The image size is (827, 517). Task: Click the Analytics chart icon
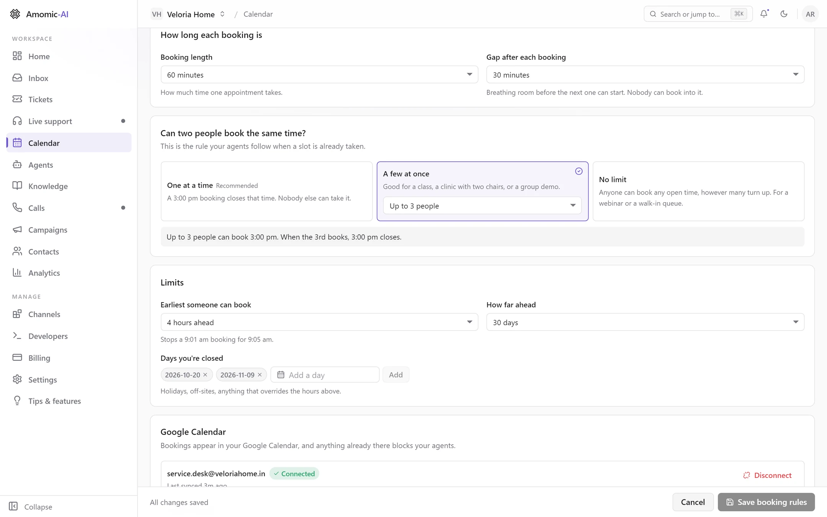17,272
